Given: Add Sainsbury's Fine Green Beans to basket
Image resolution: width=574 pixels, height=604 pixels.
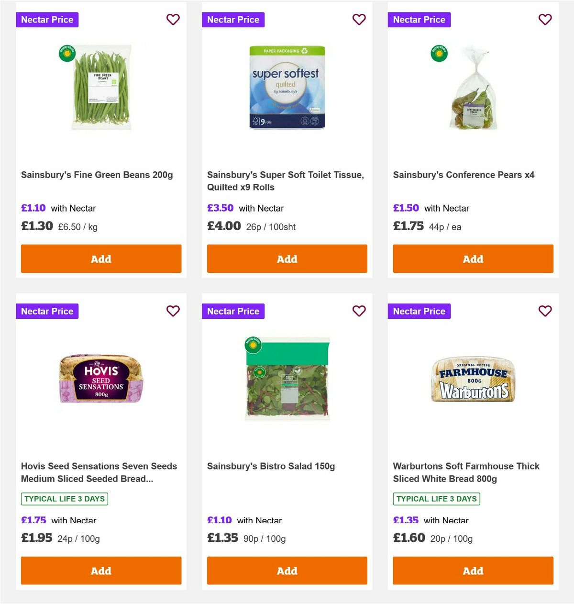Looking at the screenshot, I should (x=101, y=258).
